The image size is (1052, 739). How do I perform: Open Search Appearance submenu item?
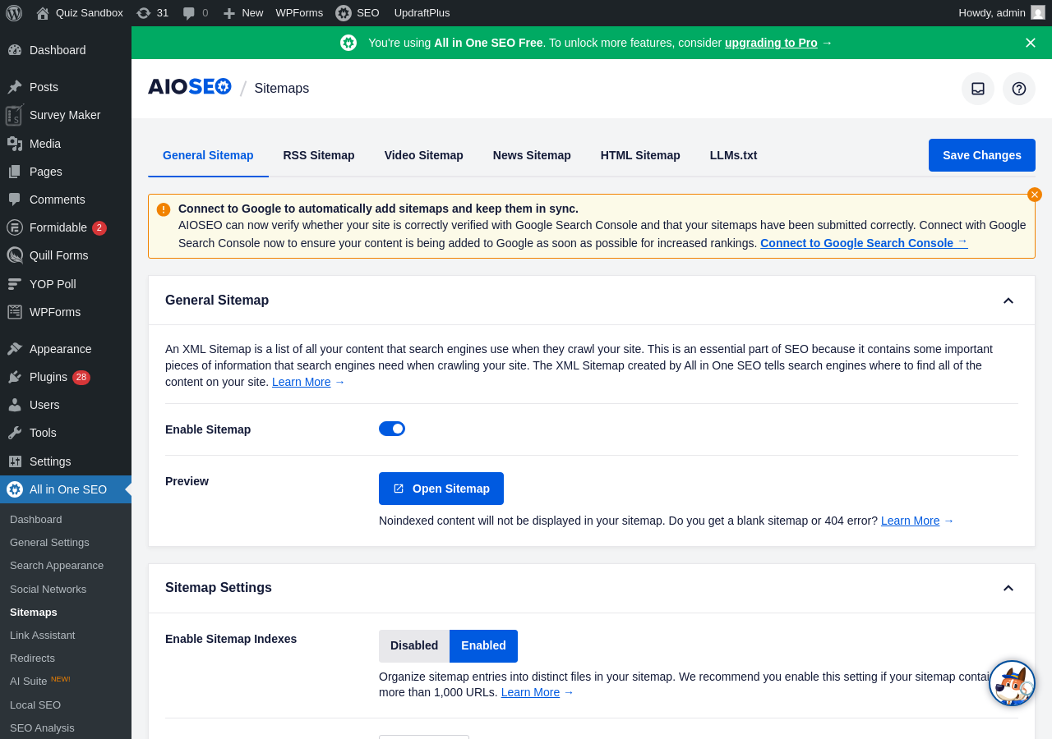(x=57, y=566)
